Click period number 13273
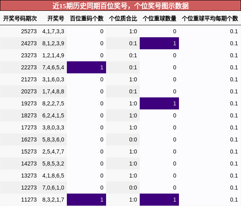The width and height of the screenshot is (241, 206). [x=29, y=176]
